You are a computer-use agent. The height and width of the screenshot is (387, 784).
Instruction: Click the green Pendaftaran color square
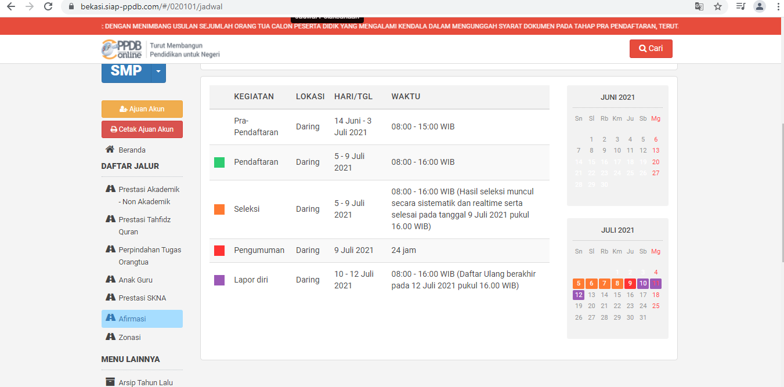[x=219, y=162]
